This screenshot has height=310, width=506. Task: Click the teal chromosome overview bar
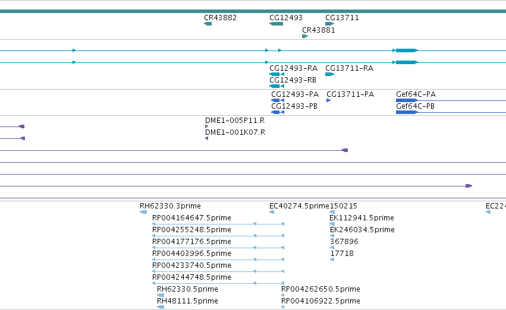[253, 11]
